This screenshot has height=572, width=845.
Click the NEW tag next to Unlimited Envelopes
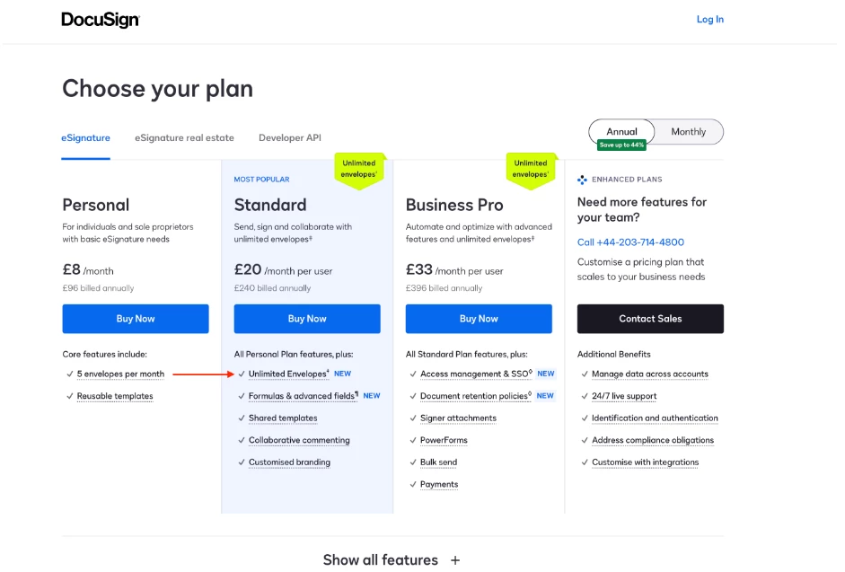(x=343, y=374)
